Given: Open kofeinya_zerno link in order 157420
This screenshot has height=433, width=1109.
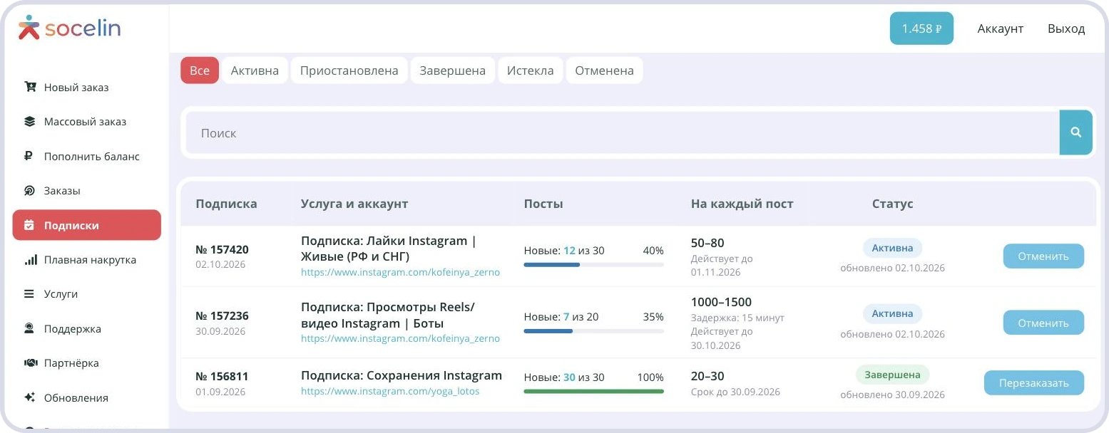Looking at the screenshot, I should 400,272.
